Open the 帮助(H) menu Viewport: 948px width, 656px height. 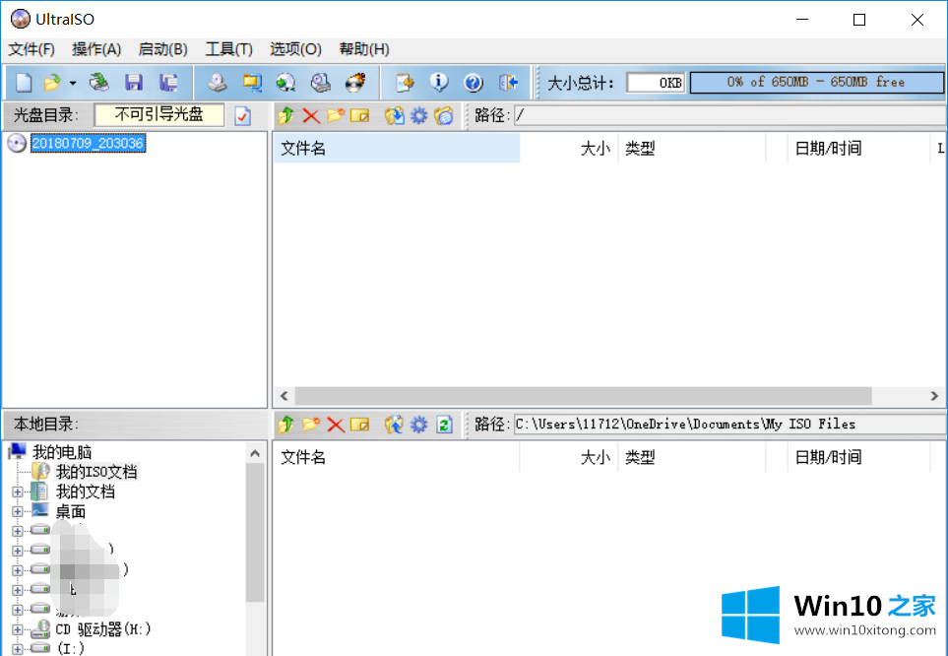[364, 49]
